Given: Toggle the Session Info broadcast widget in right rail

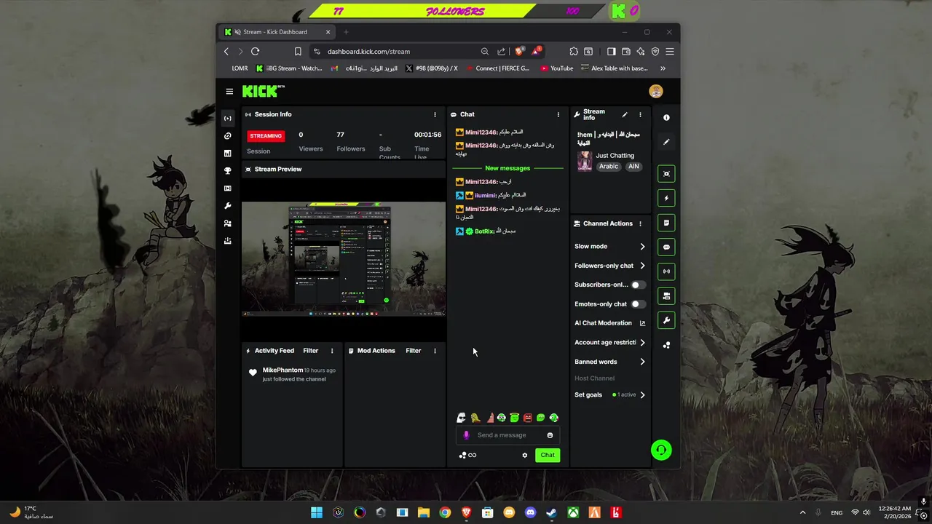Looking at the screenshot, I should (x=666, y=271).
